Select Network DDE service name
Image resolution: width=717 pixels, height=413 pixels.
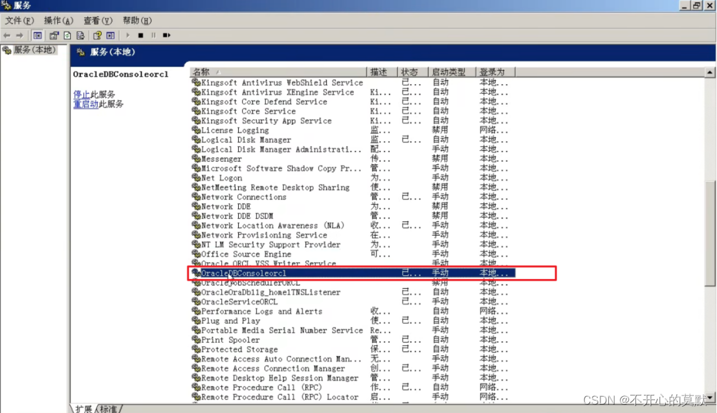[226, 206]
